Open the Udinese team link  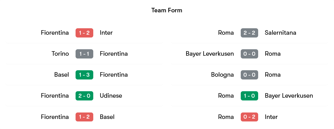pyautogui.click(x=111, y=96)
